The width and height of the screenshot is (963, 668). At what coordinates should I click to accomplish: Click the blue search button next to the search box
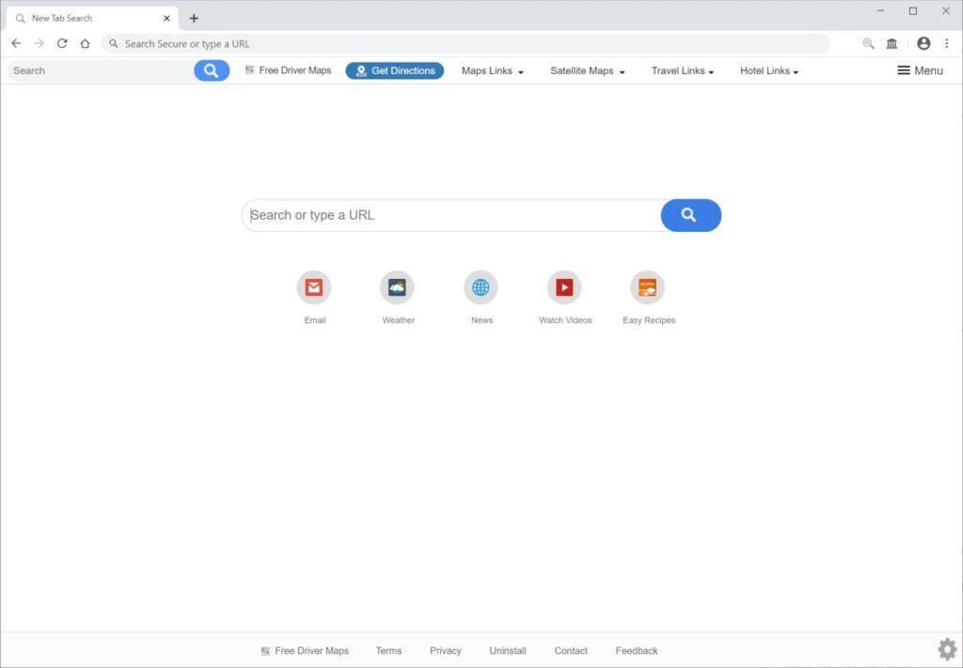tap(690, 215)
